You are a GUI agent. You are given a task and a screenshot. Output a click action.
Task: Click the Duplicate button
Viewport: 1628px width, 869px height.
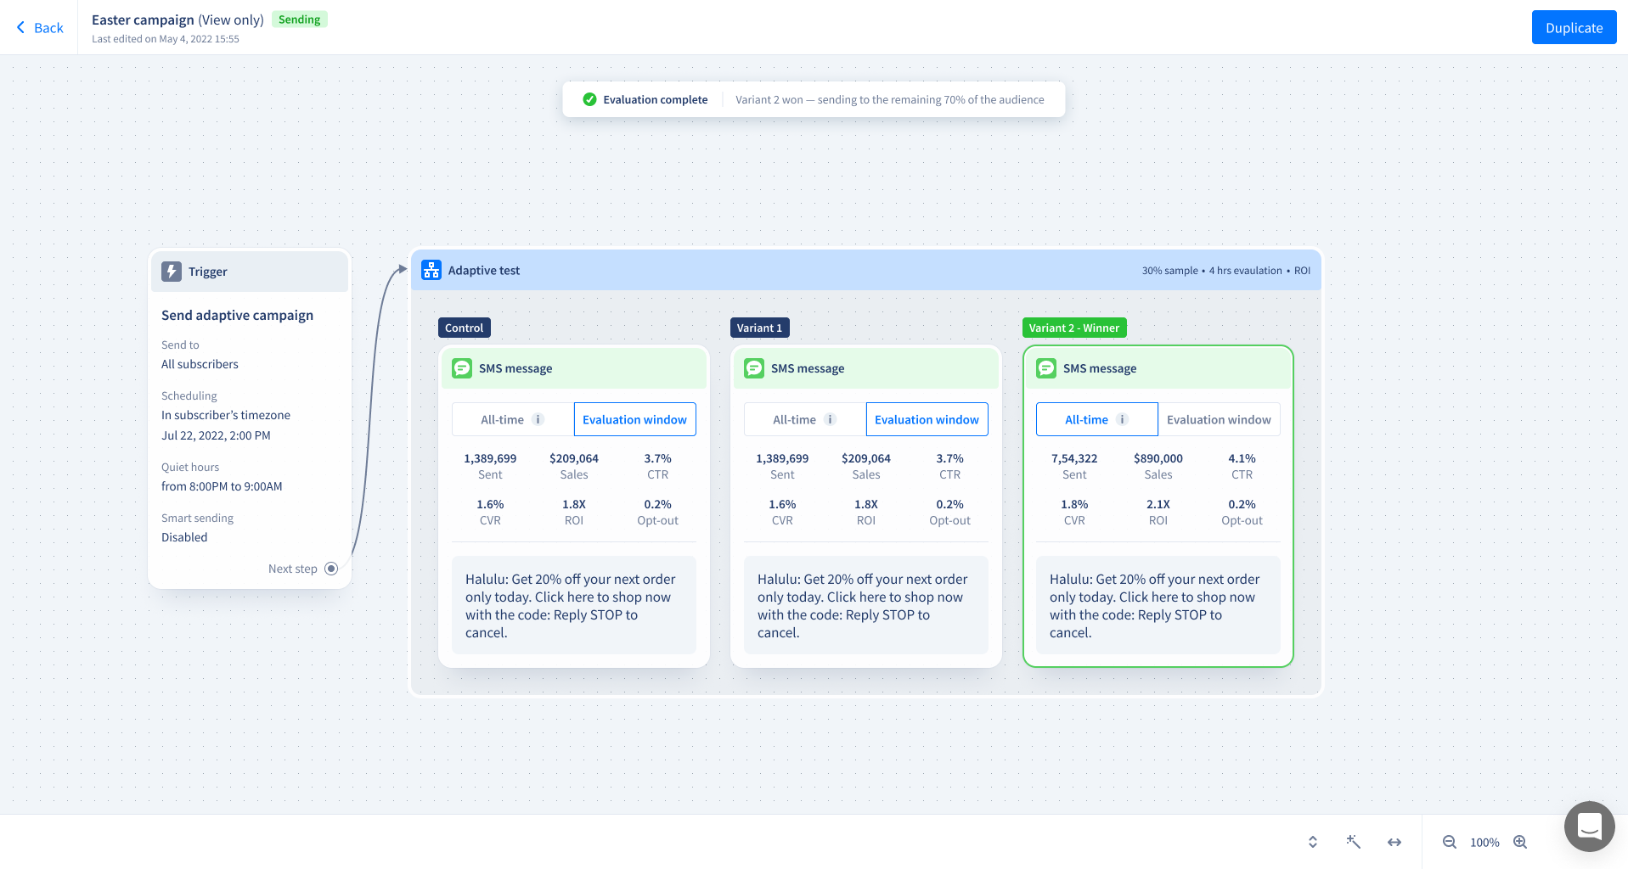[x=1574, y=27]
